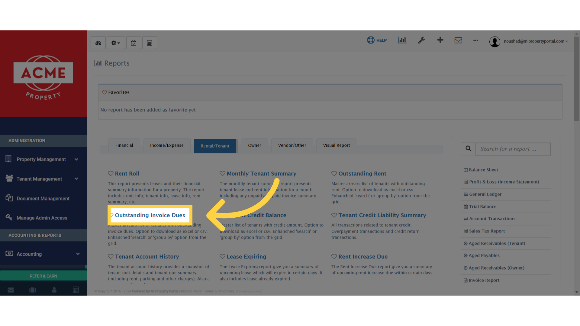
Task: Open the noushad user account dropdown
Action: [536, 41]
